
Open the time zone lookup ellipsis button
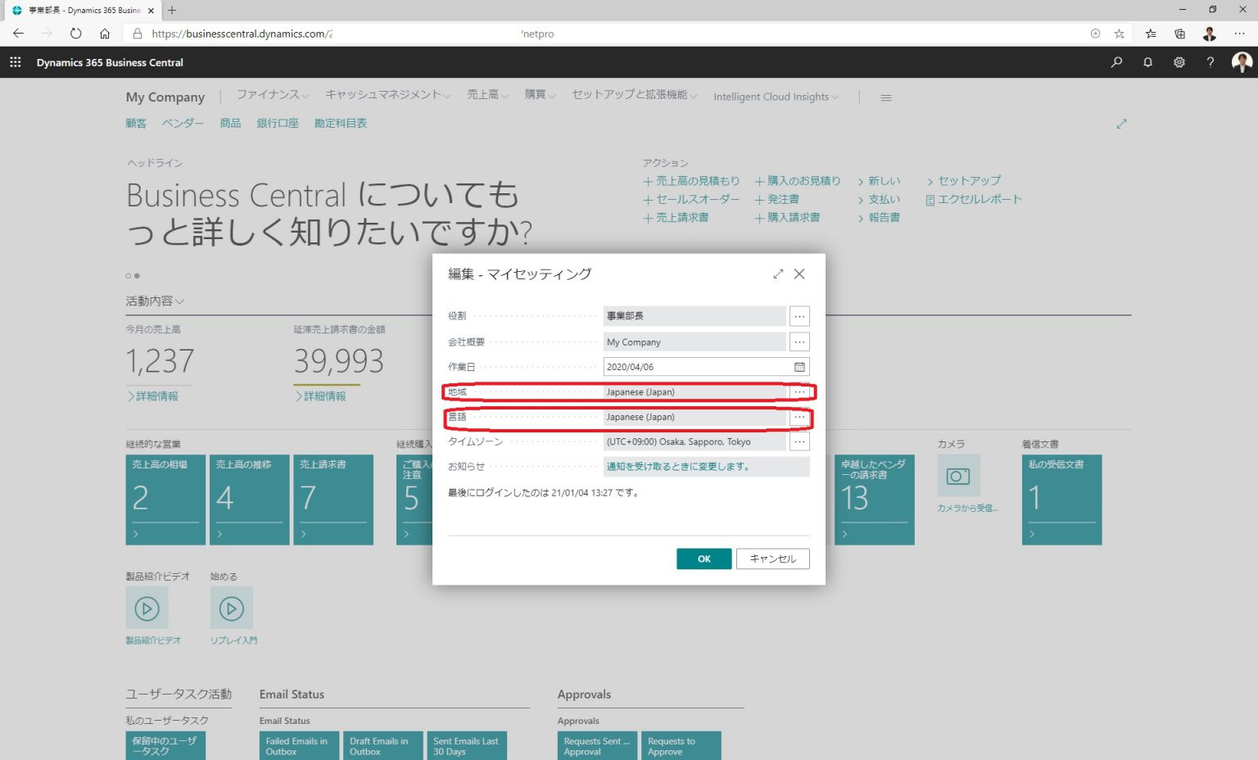click(x=799, y=442)
